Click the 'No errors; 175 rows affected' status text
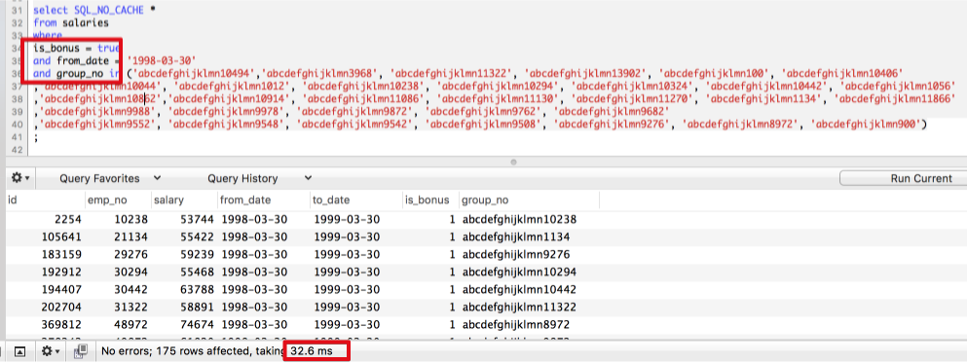 (177, 352)
